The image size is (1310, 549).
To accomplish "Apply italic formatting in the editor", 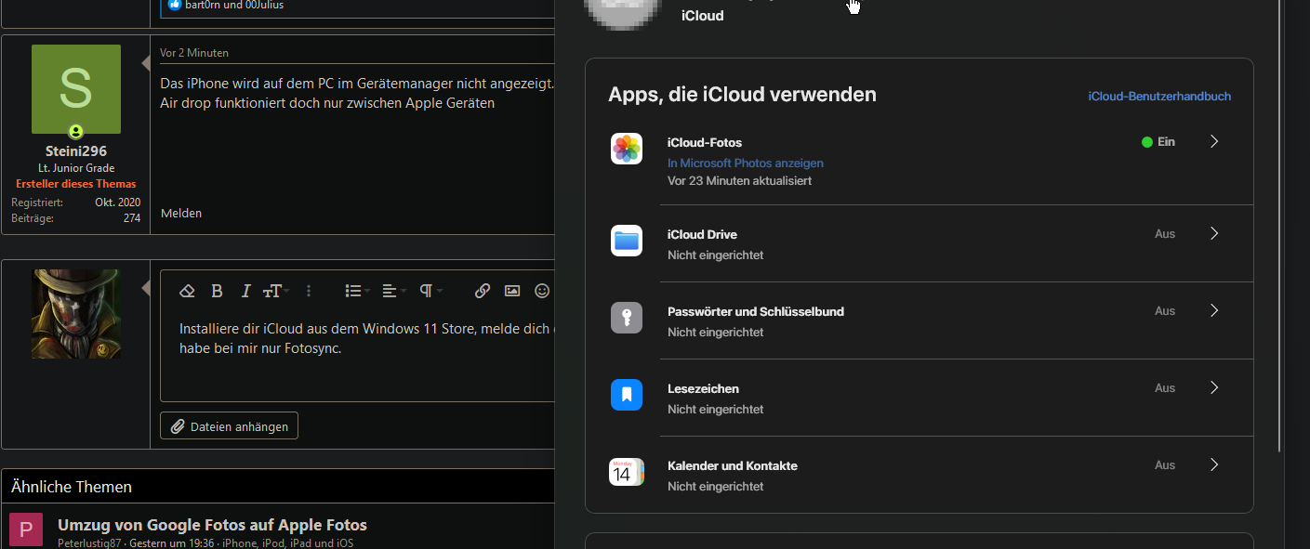I will [245, 290].
